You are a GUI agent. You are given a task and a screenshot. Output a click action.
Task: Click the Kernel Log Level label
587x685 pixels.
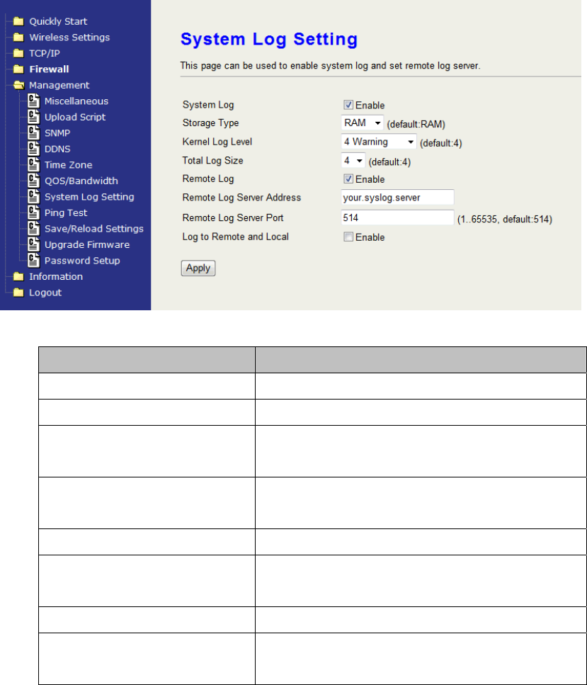point(217,142)
